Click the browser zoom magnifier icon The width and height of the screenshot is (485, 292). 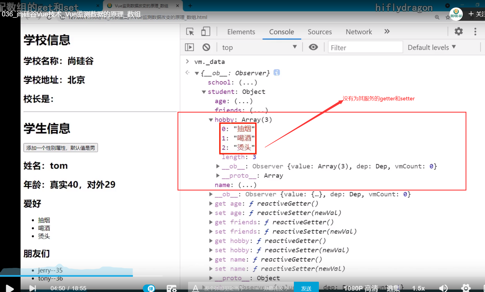click(437, 17)
